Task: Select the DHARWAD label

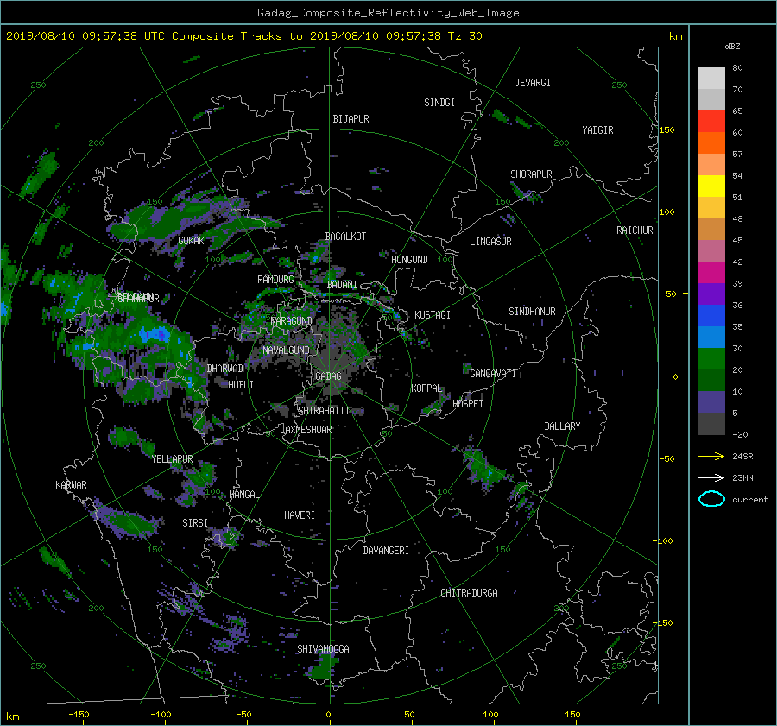Action: pos(225,369)
